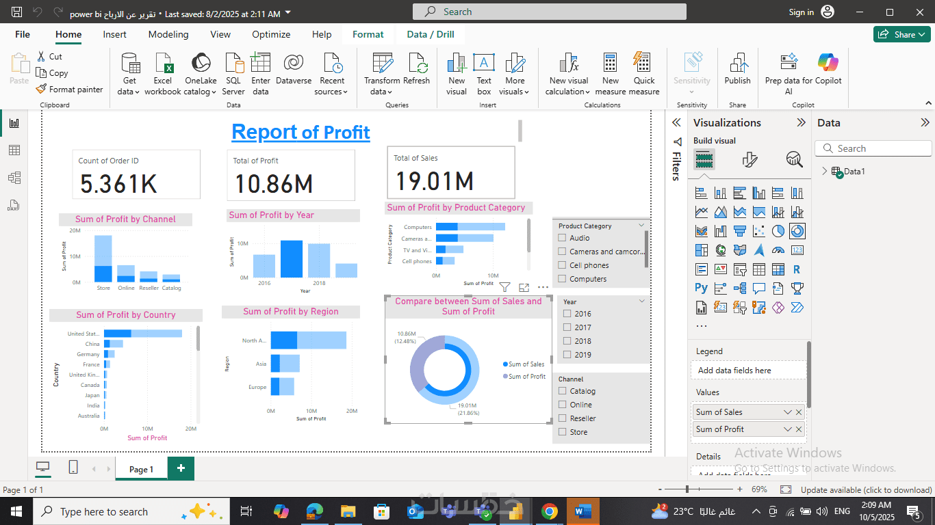Click the title bar Search box
The image size is (935, 525).
click(x=550, y=12)
